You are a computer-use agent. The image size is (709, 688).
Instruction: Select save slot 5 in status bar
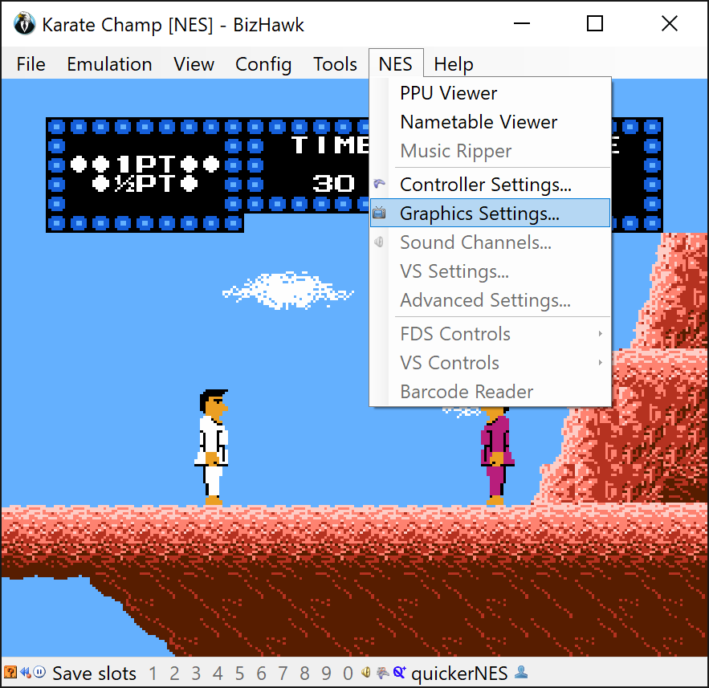point(239,673)
